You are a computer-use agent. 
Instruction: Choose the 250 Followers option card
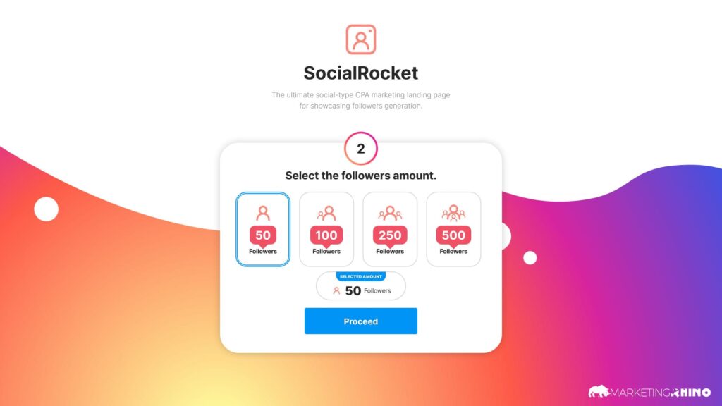point(390,229)
